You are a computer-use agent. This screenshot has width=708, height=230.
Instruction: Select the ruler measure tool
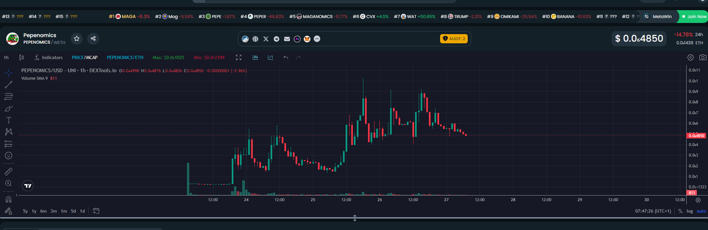tap(8, 171)
